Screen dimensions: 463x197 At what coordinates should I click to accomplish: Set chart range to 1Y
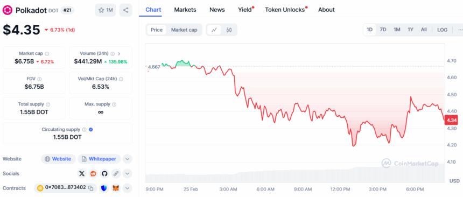(x=410, y=30)
